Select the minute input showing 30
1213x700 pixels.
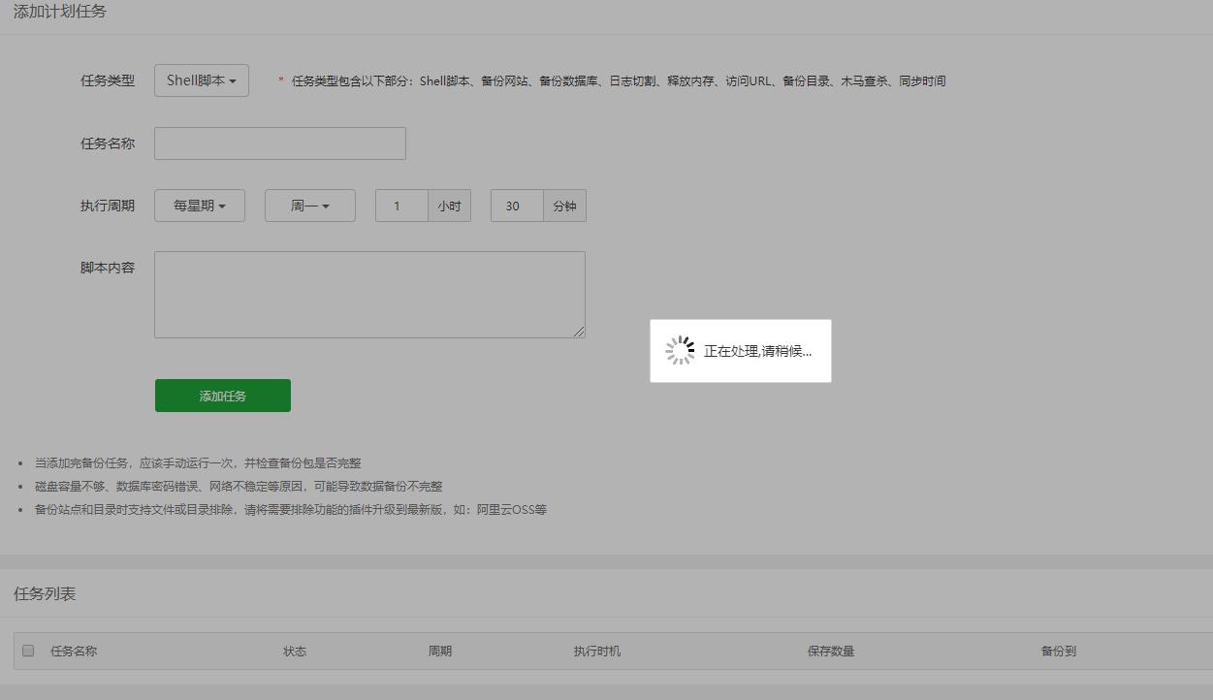point(515,205)
